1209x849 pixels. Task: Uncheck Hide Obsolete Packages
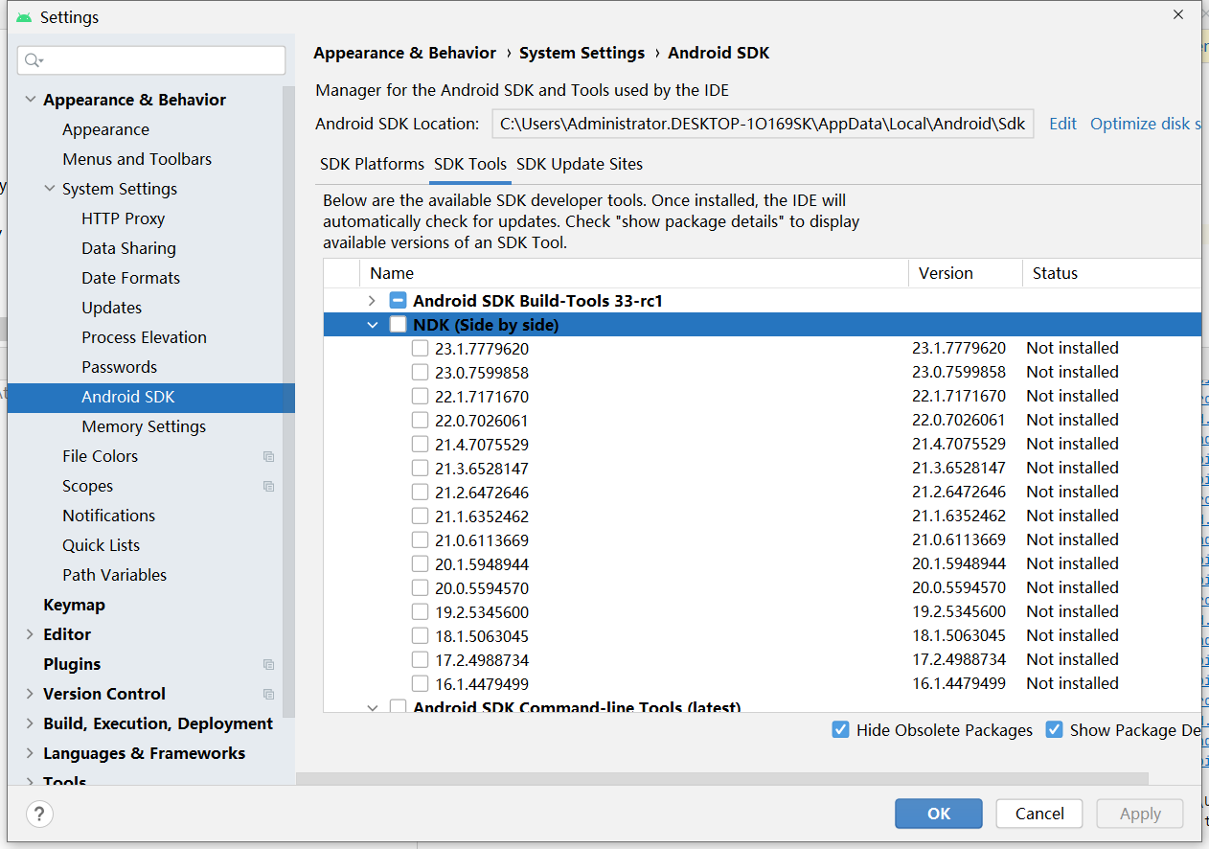coord(840,729)
